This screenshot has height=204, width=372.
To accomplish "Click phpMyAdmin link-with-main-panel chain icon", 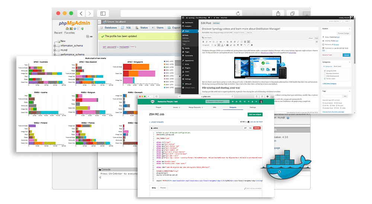I will [x=92, y=36].
